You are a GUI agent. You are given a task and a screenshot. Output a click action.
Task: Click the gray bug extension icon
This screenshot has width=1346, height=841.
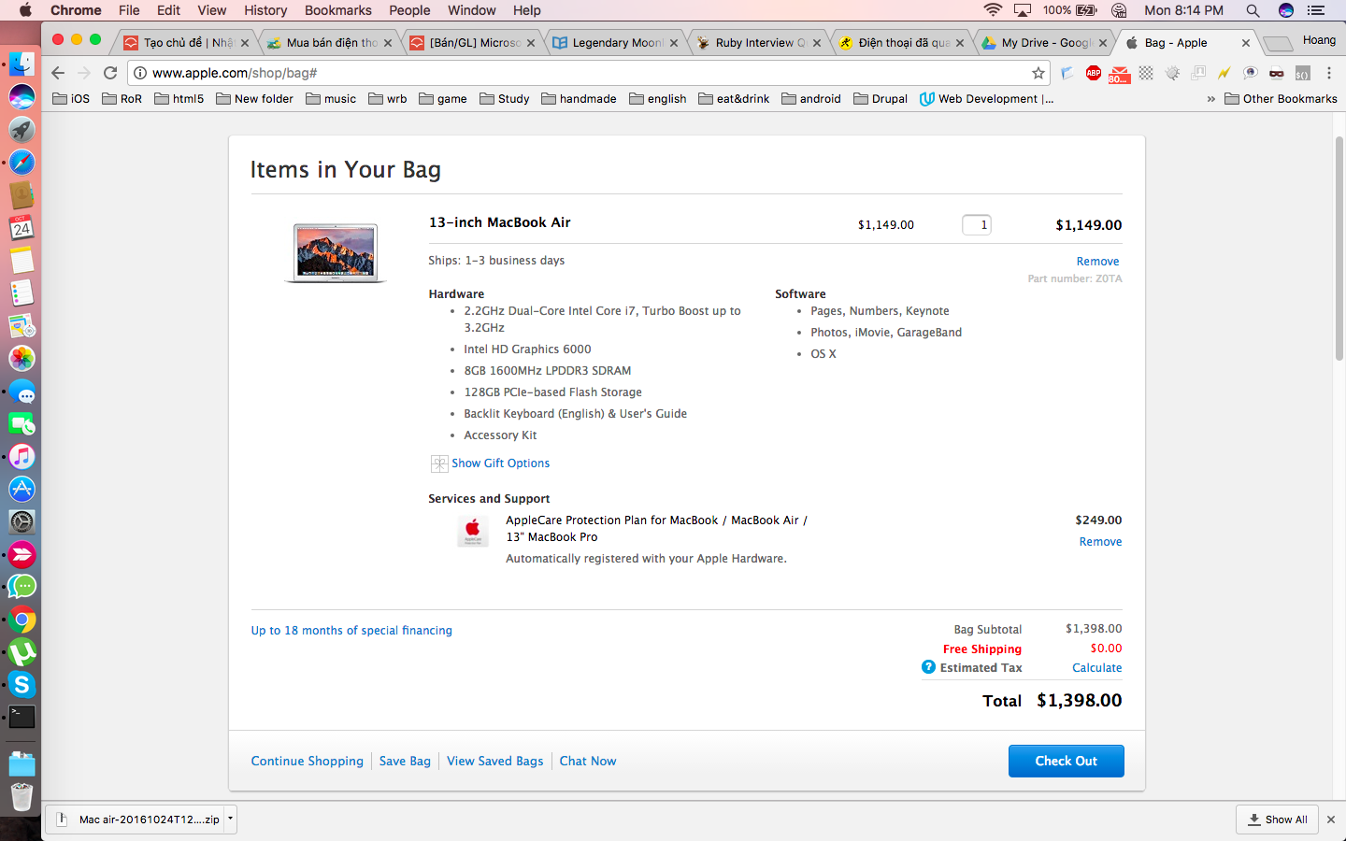point(1172,73)
